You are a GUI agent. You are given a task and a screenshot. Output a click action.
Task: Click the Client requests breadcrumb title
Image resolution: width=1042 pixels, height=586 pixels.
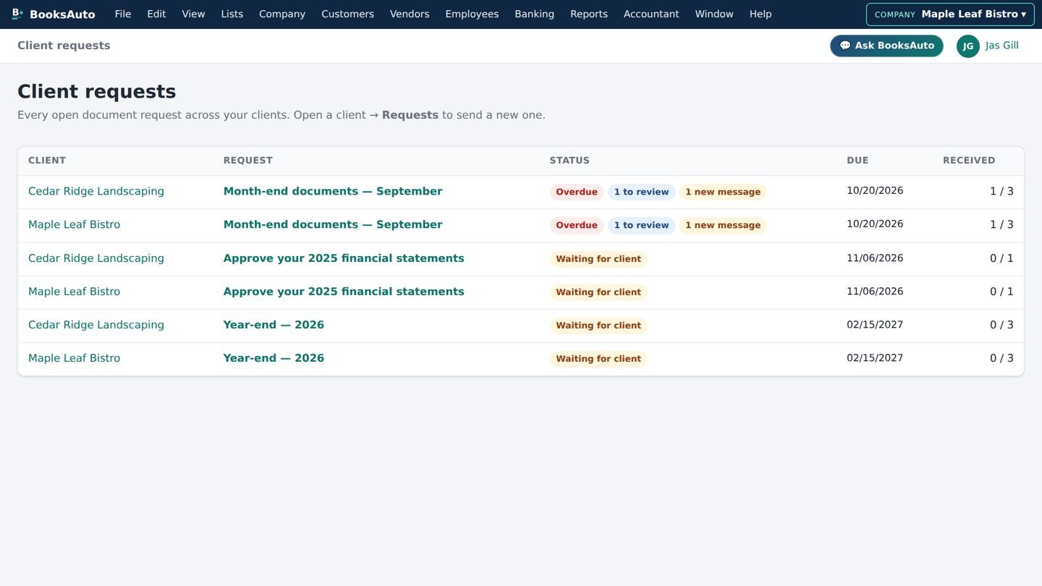pos(64,46)
